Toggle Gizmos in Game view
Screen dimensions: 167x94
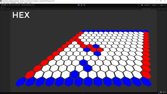pyautogui.click(x=163, y=9)
